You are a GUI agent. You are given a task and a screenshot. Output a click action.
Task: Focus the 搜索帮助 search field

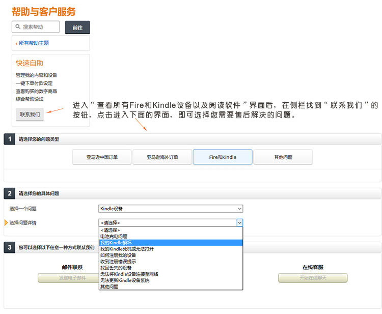36,26
